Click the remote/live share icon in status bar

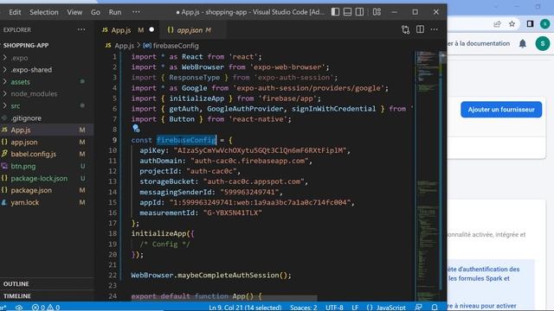tap(19, 308)
